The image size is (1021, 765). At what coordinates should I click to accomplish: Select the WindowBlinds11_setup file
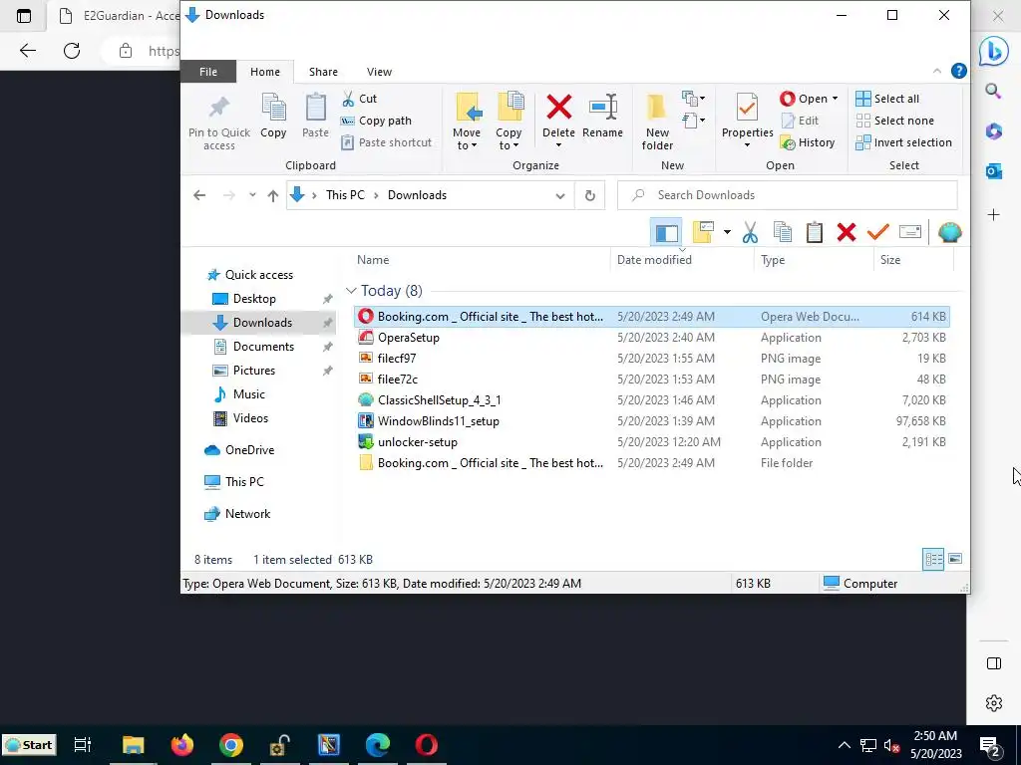651,421
